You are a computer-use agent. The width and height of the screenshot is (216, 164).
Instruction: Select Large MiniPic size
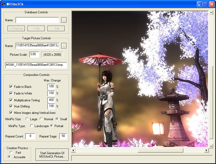(x=27, y=119)
